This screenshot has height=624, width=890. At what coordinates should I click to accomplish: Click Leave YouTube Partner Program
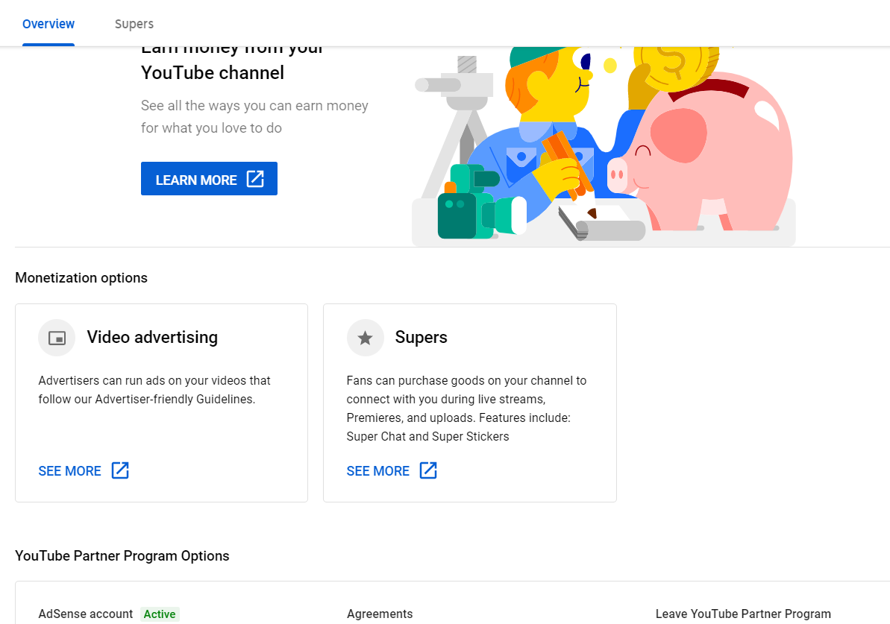pyautogui.click(x=743, y=614)
